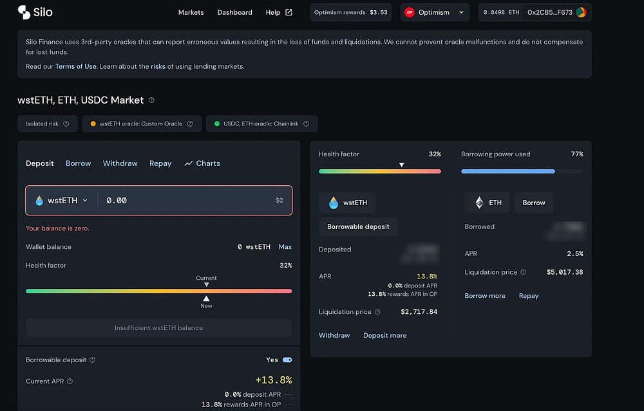This screenshot has width=644, height=411.
Task: Click the Borrowable deposit chip in position panel
Action: pos(358,226)
